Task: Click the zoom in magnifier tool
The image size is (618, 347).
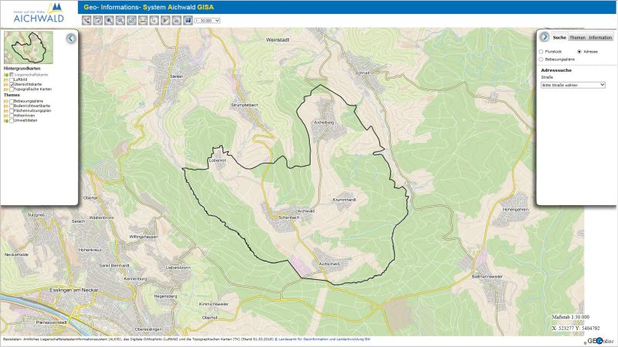Action: (x=109, y=20)
